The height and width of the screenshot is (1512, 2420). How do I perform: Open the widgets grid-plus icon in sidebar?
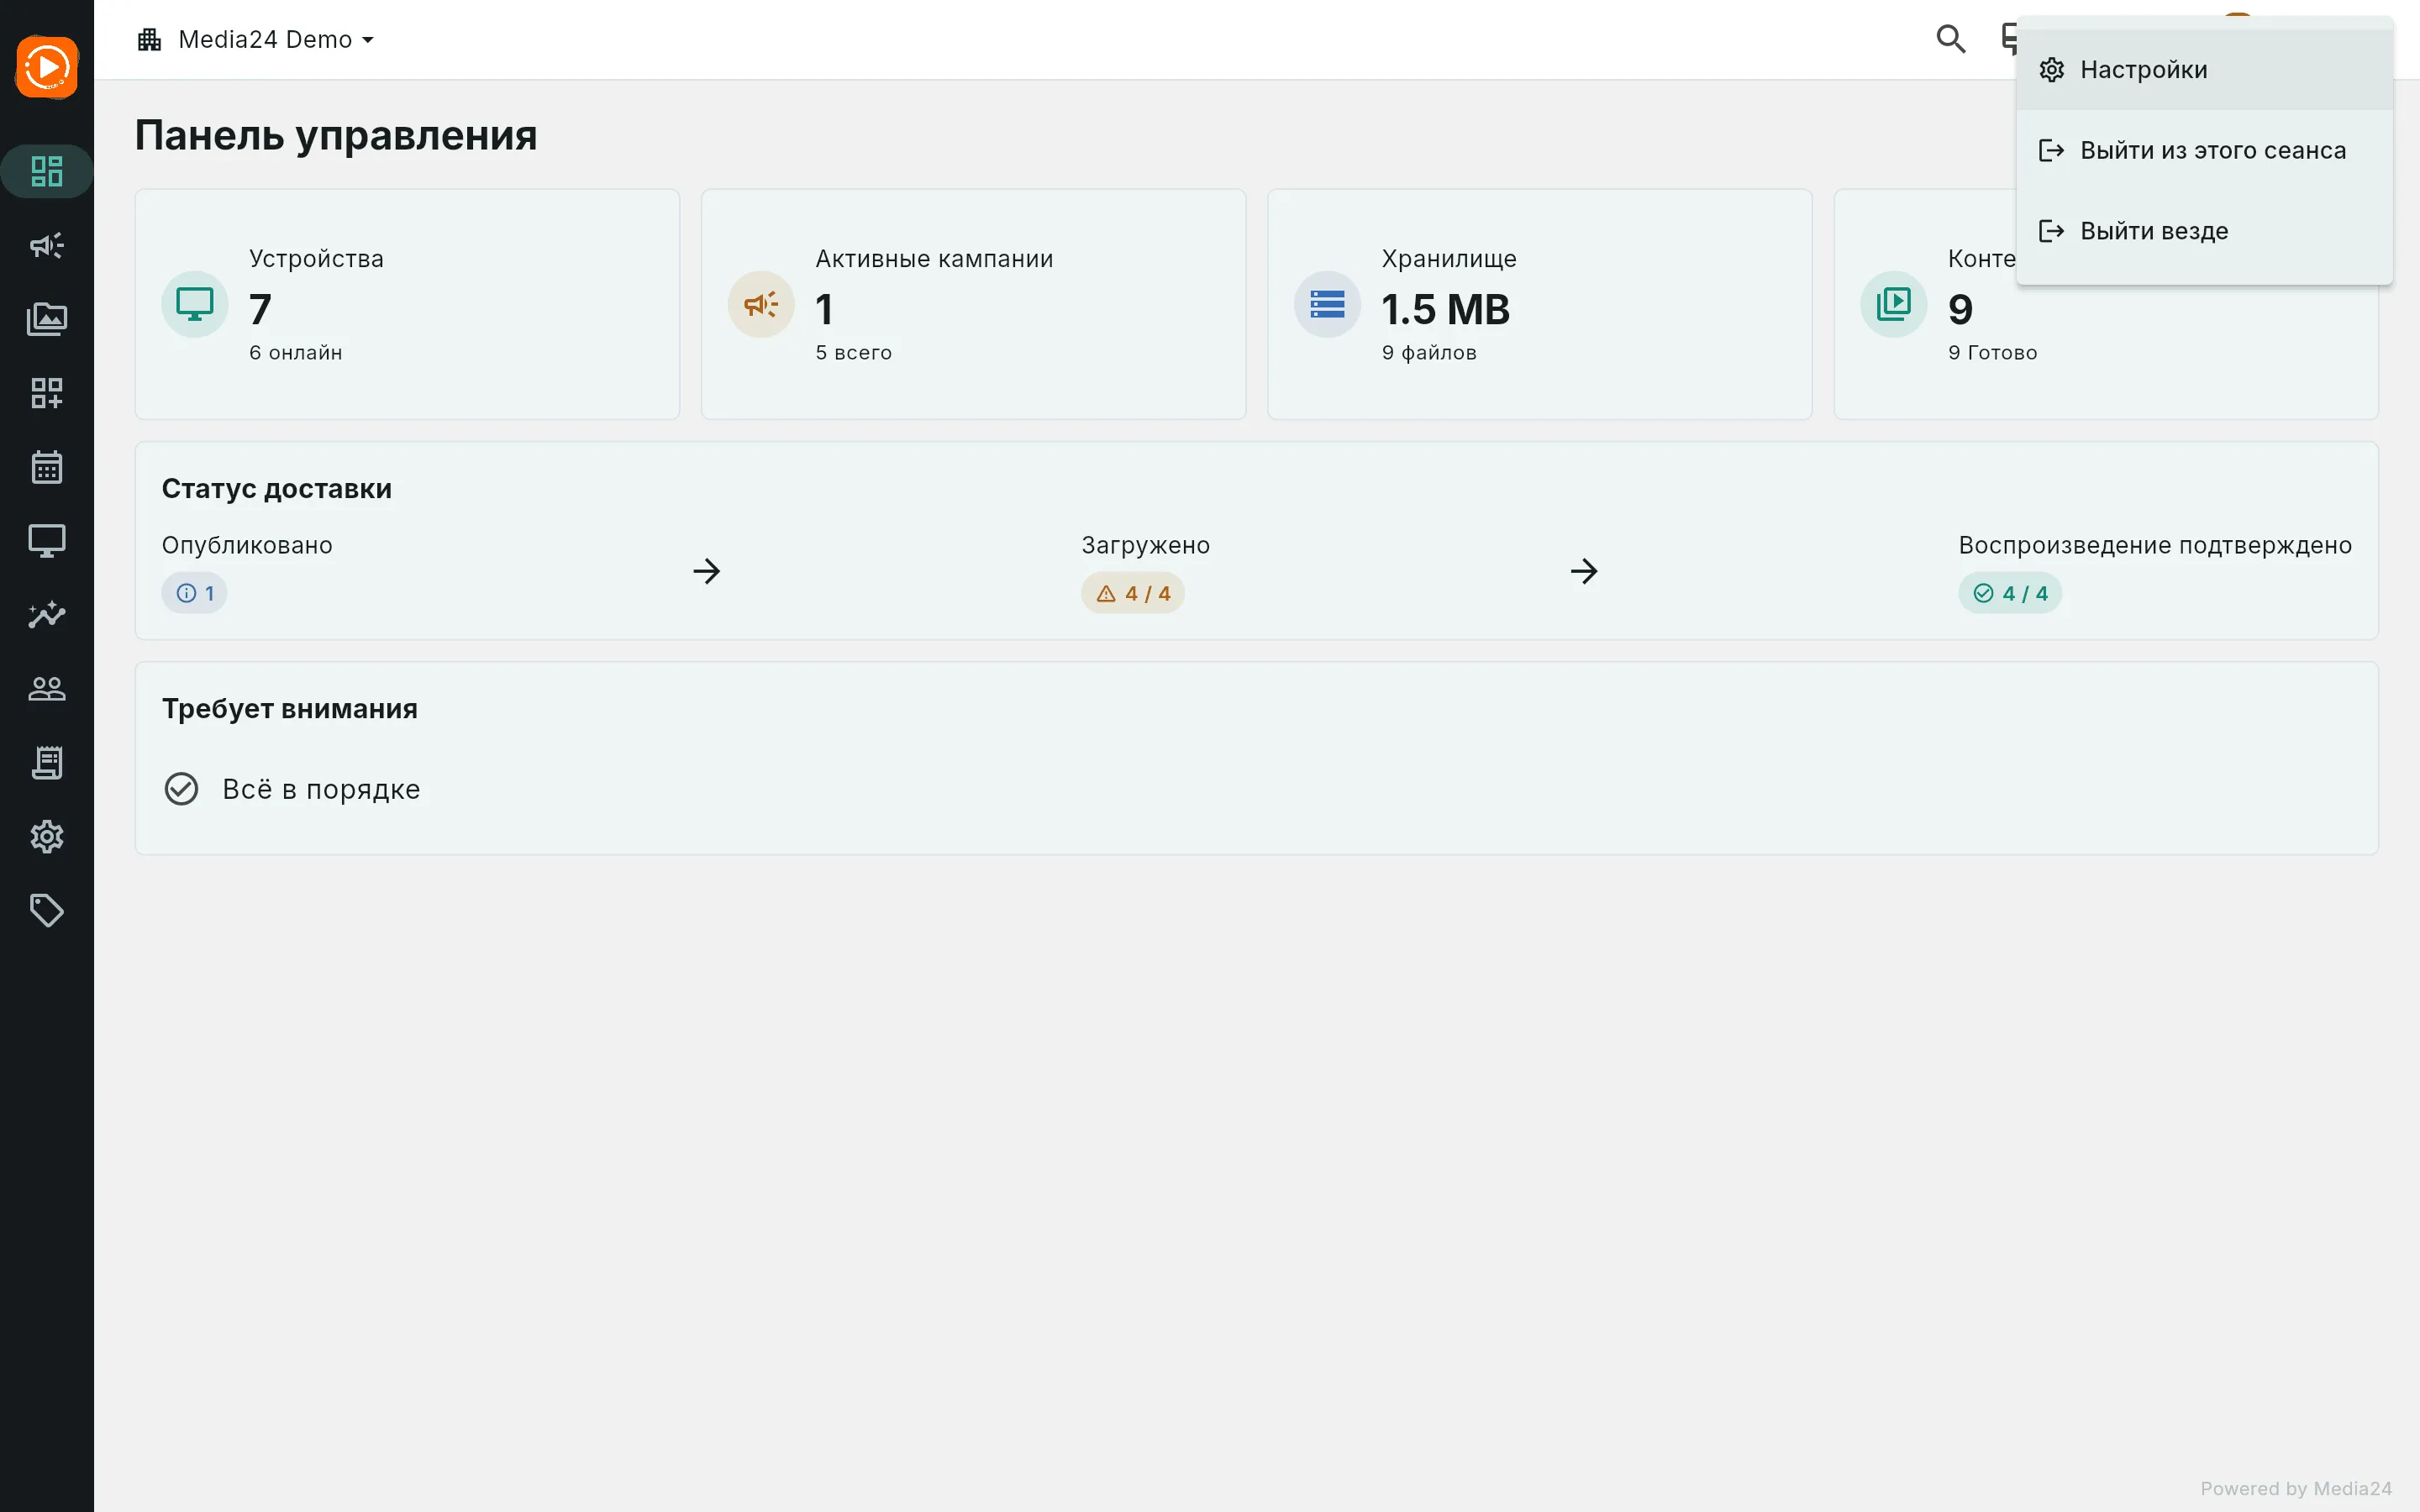pyautogui.click(x=47, y=393)
